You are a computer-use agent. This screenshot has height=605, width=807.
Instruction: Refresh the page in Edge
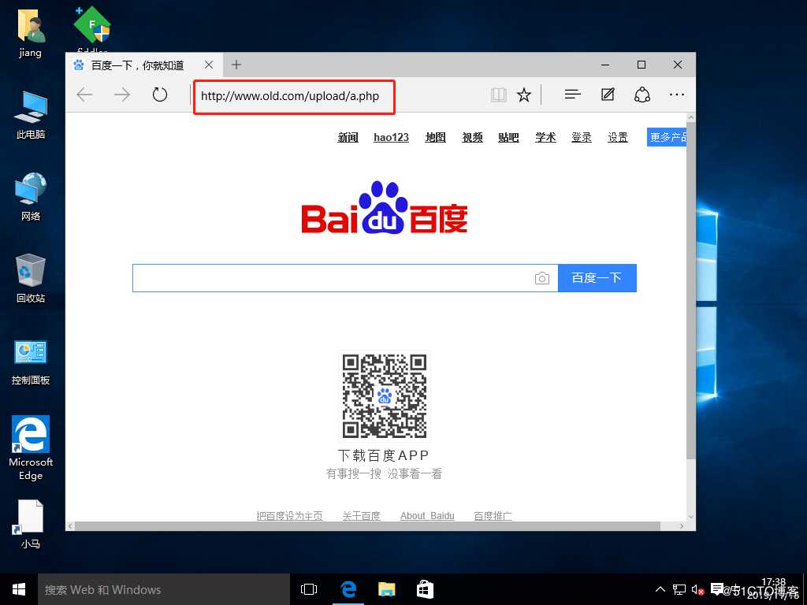point(159,95)
